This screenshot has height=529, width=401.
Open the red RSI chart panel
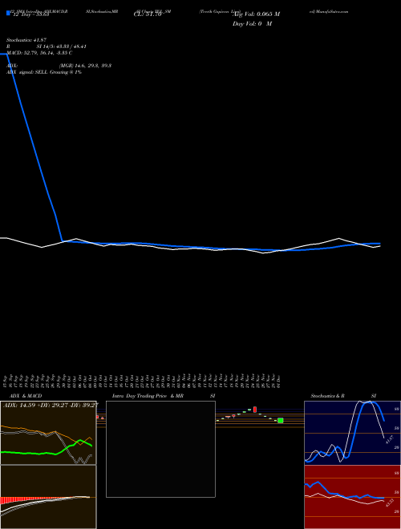pyautogui.click(x=352, y=497)
